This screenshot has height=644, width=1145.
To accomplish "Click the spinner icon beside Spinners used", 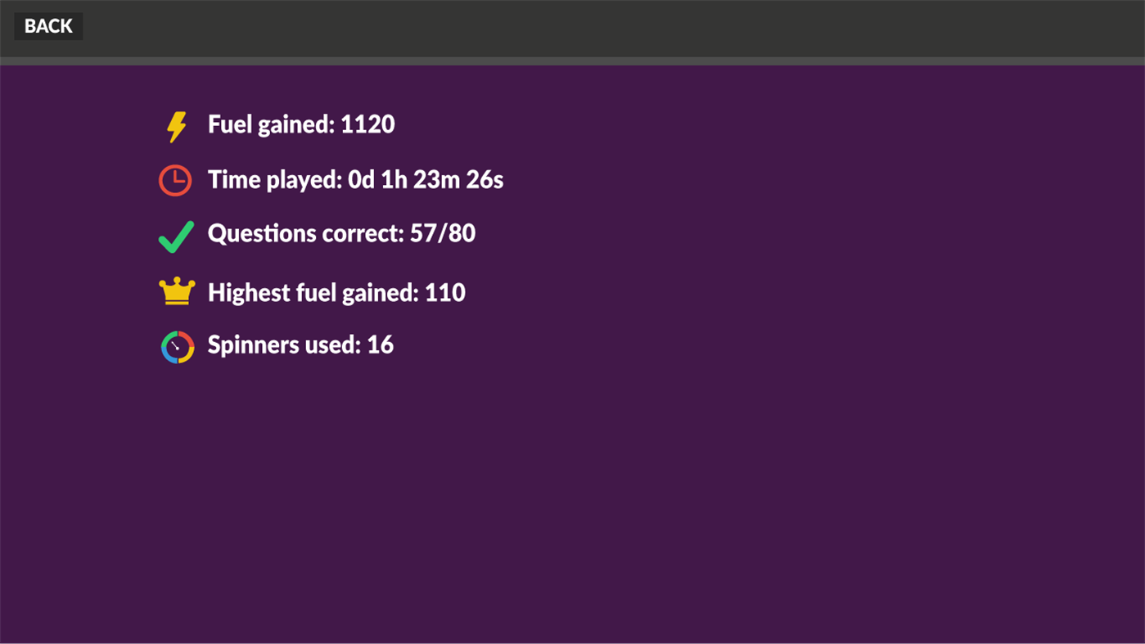I will pos(177,345).
